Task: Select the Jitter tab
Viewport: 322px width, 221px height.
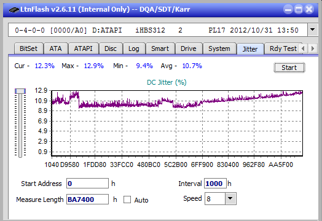Action: pos(250,49)
